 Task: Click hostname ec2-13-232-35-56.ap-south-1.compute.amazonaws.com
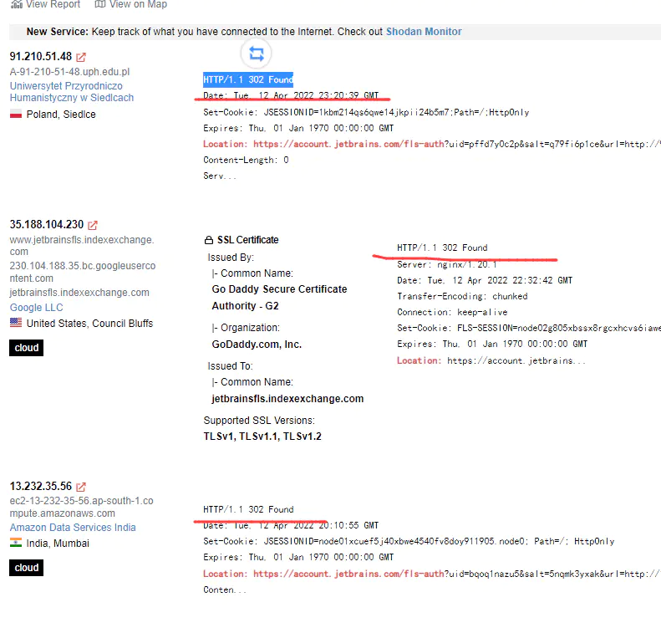[x=81, y=507]
